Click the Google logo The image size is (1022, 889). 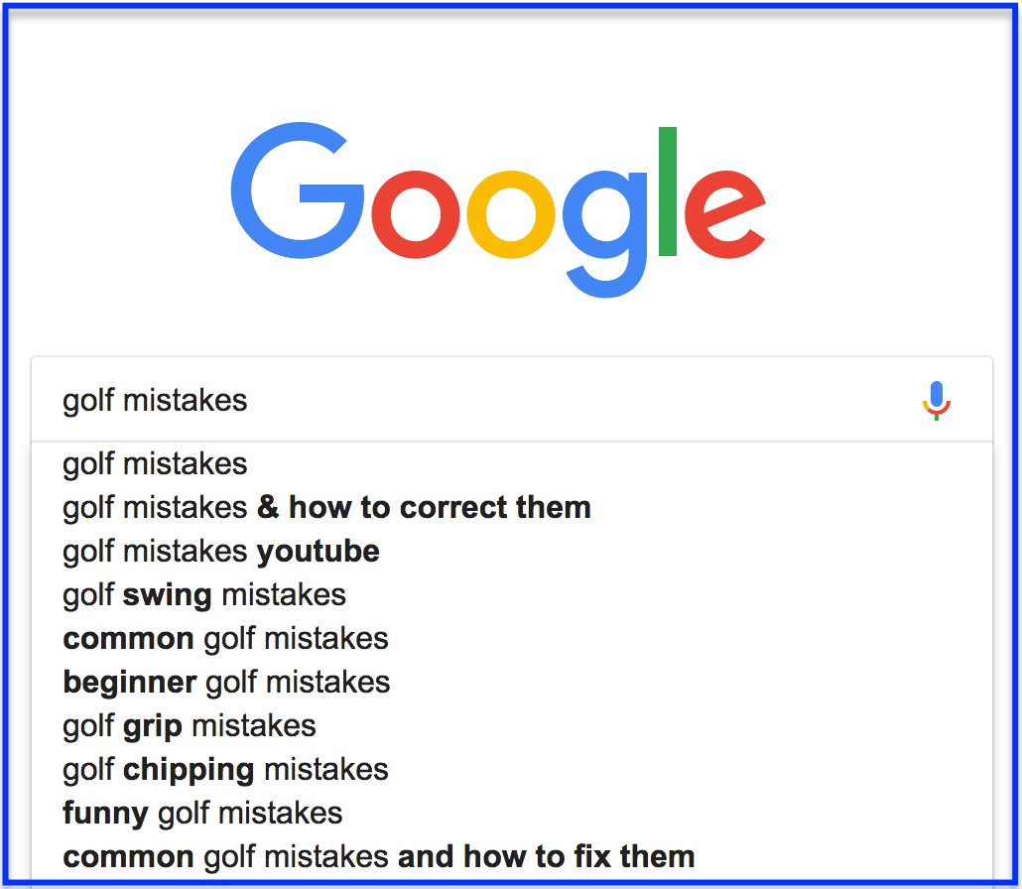click(x=499, y=210)
